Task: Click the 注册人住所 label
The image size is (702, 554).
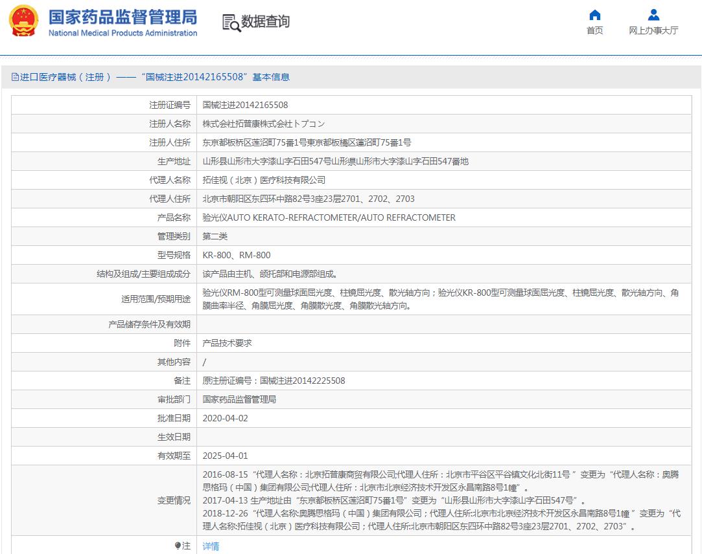Action: pyautogui.click(x=170, y=142)
